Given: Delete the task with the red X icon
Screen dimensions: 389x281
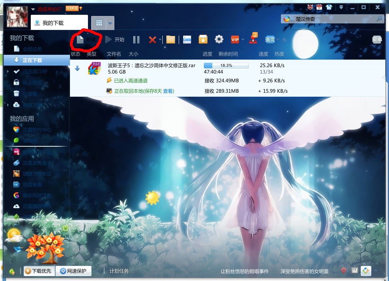Looking at the screenshot, I should [152, 40].
